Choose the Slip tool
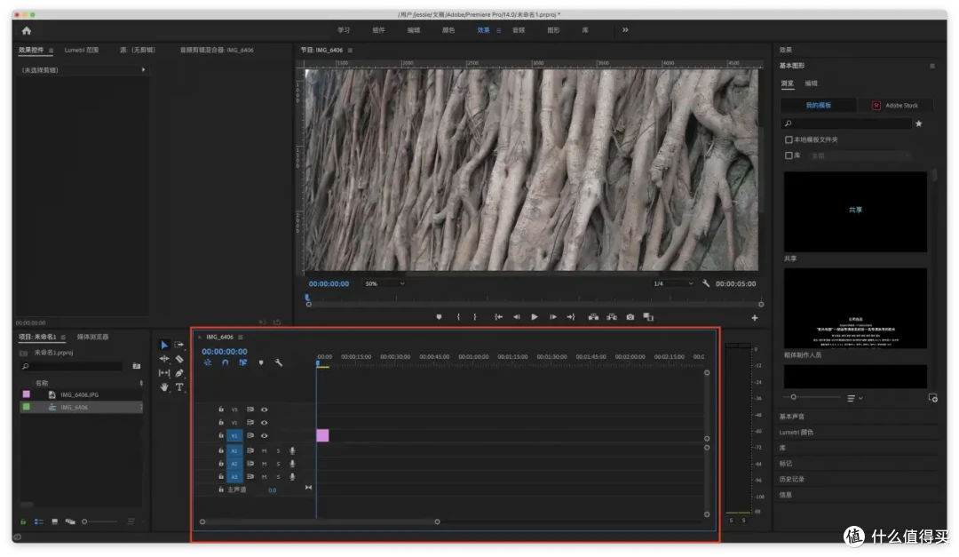Image resolution: width=959 pixels, height=557 pixels. pyautogui.click(x=164, y=373)
